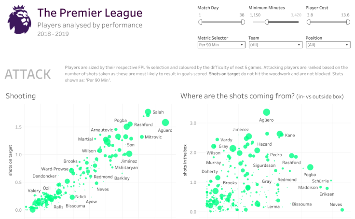Click the Shooting chart title
The height and width of the screenshot is (219, 355).
[x=21, y=96]
